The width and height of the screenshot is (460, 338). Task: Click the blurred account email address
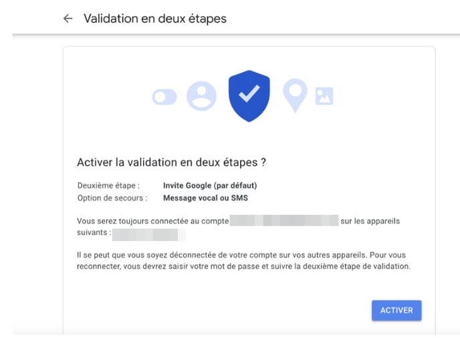(284, 220)
